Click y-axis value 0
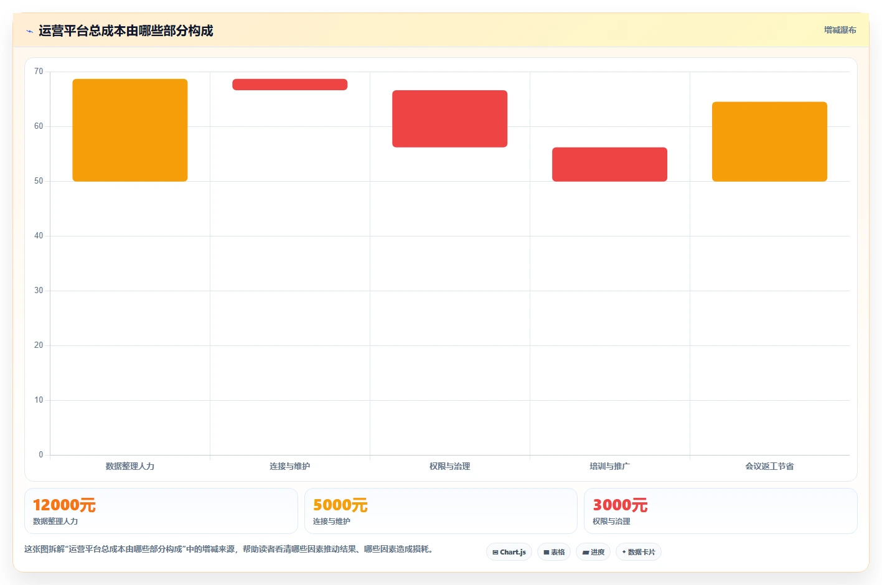The width and height of the screenshot is (882, 585). [41, 455]
